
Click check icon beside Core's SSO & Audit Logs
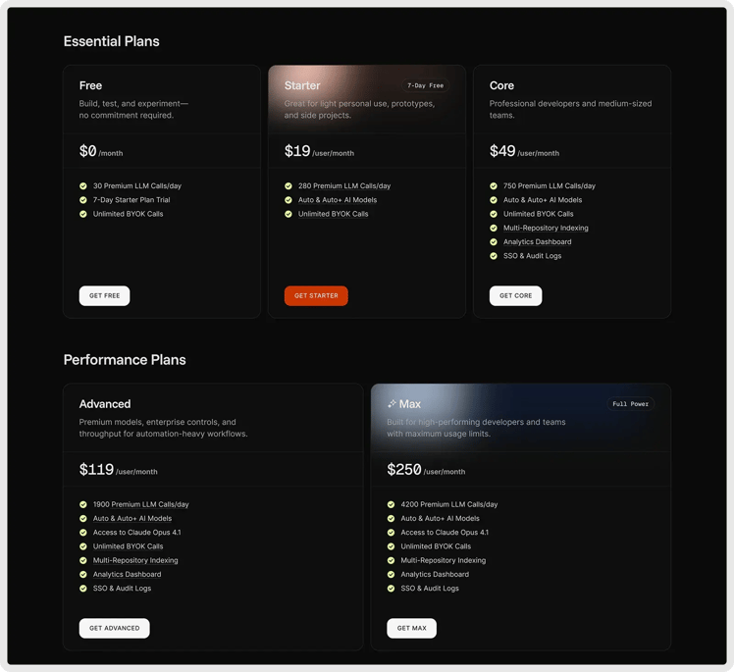494,256
